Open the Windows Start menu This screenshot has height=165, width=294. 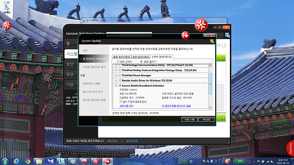point(4,161)
